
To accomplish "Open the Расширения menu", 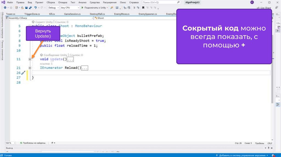I will tap(110, 2).
